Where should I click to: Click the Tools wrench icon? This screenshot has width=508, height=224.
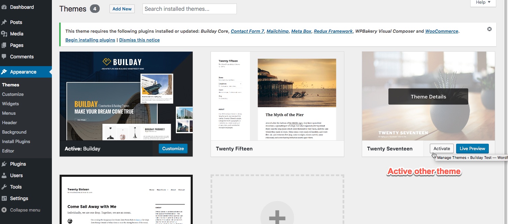point(4,187)
